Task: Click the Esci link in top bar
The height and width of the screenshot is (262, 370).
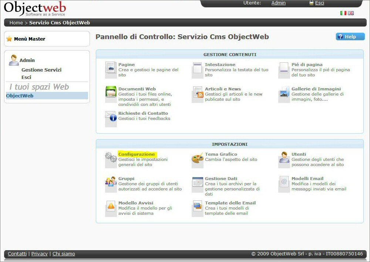Action: point(319,3)
